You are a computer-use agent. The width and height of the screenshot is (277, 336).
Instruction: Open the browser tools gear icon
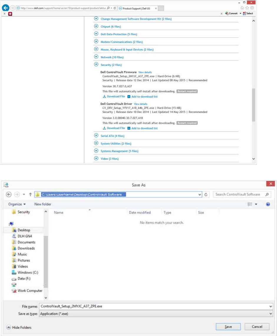pyautogui.click(x=252, y=8)
